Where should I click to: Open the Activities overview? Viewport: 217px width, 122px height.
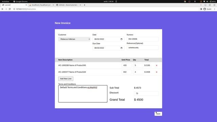pos(5,1)
